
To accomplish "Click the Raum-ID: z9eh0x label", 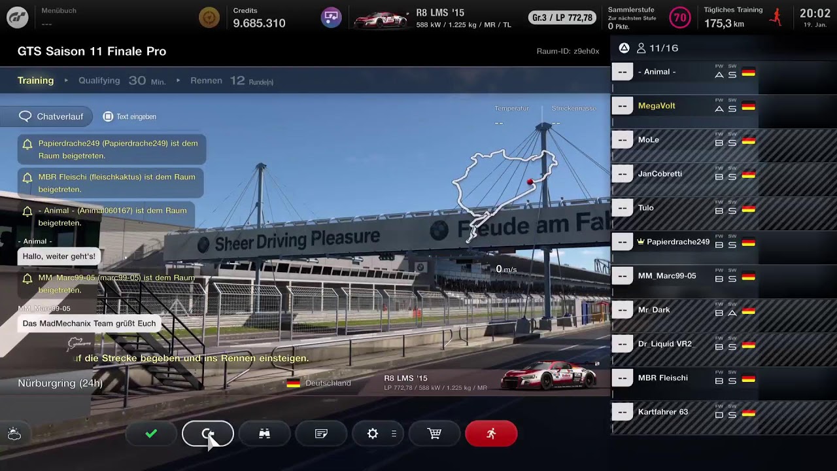I will (x=568, y=51).
